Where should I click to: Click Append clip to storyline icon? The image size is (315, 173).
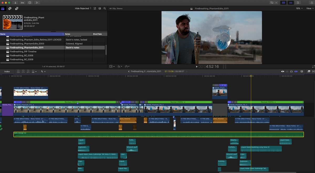coord(28,71)
